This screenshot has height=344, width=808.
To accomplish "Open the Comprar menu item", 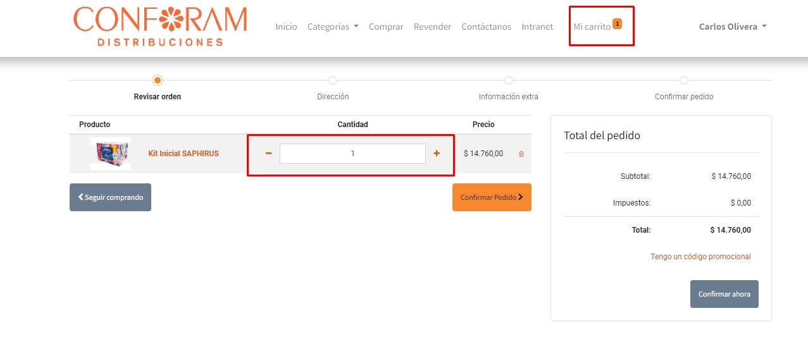I will pyautogui.click(x=386, y=27).
